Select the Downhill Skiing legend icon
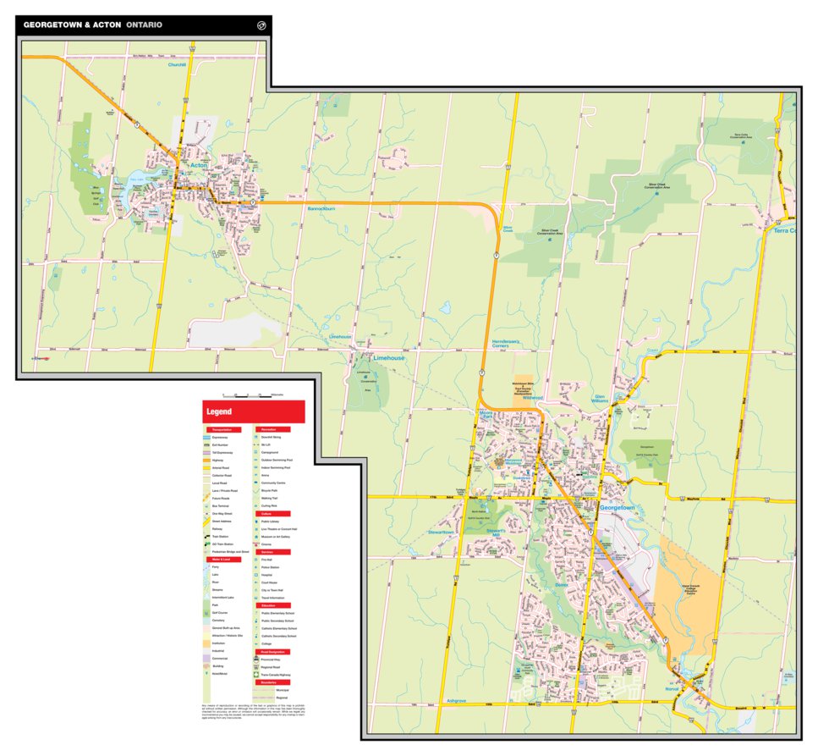The width and height of the screenshot is (818, 756). click(x=256, y=438)
